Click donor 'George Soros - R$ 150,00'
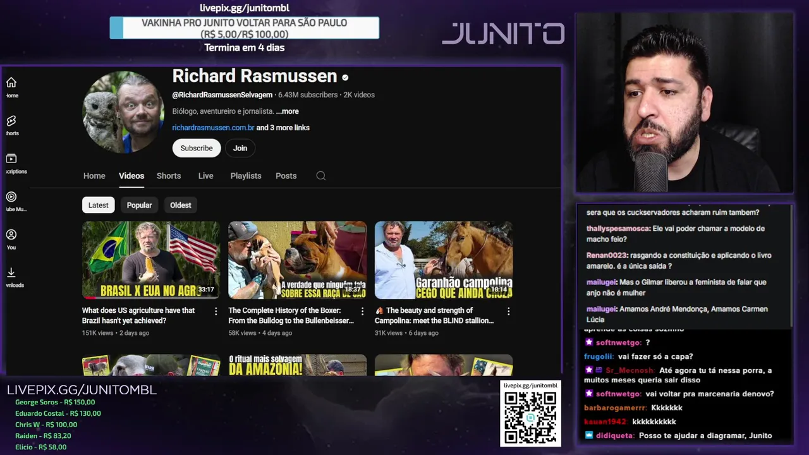 coord(55,402)
